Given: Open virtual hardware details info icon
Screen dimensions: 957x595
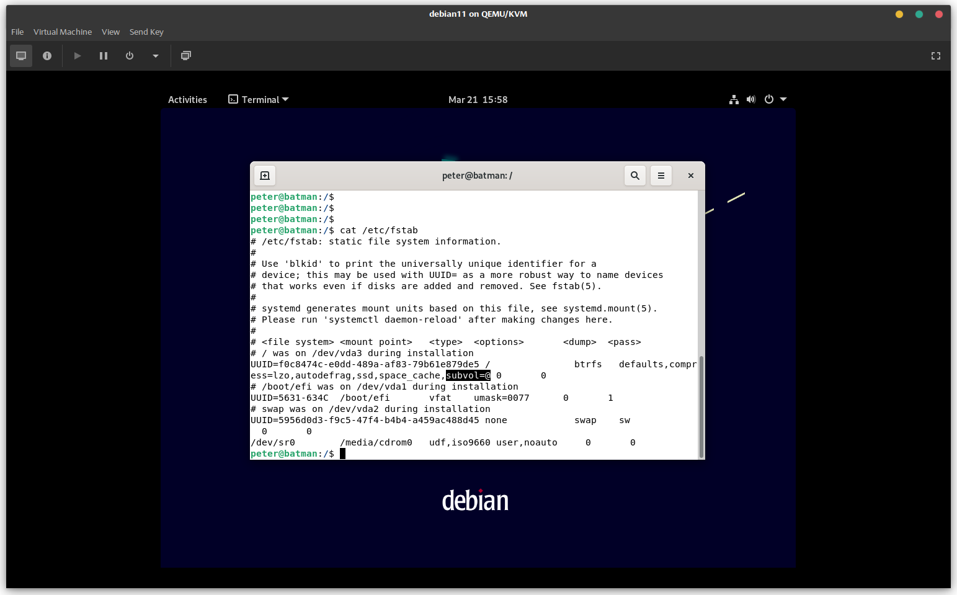Looking at the screenshot, I should (47, 56).
